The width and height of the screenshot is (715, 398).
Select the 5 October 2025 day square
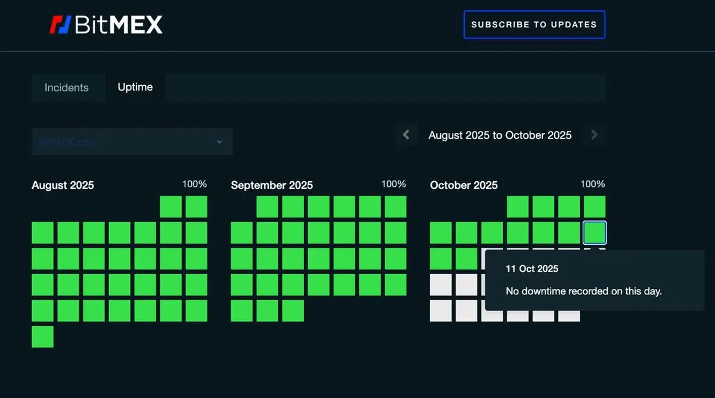click(x=441, y=233)
